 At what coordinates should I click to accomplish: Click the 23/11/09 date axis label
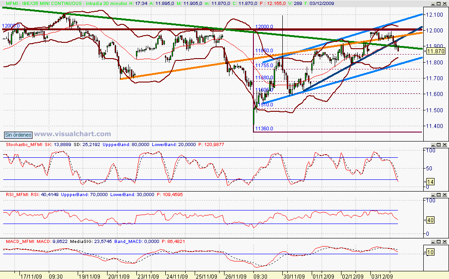point(148,276)
